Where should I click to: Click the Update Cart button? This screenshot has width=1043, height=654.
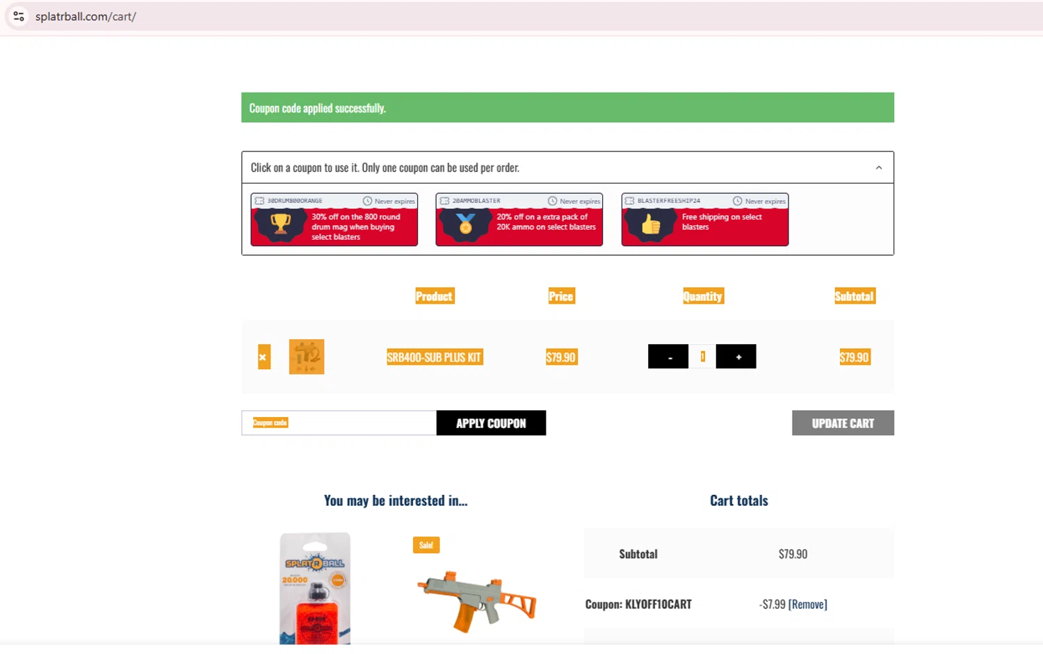(843, 423)
